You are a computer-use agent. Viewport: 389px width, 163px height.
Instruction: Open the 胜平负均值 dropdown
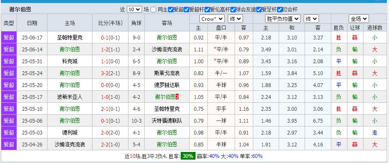[x=283, y=19]
